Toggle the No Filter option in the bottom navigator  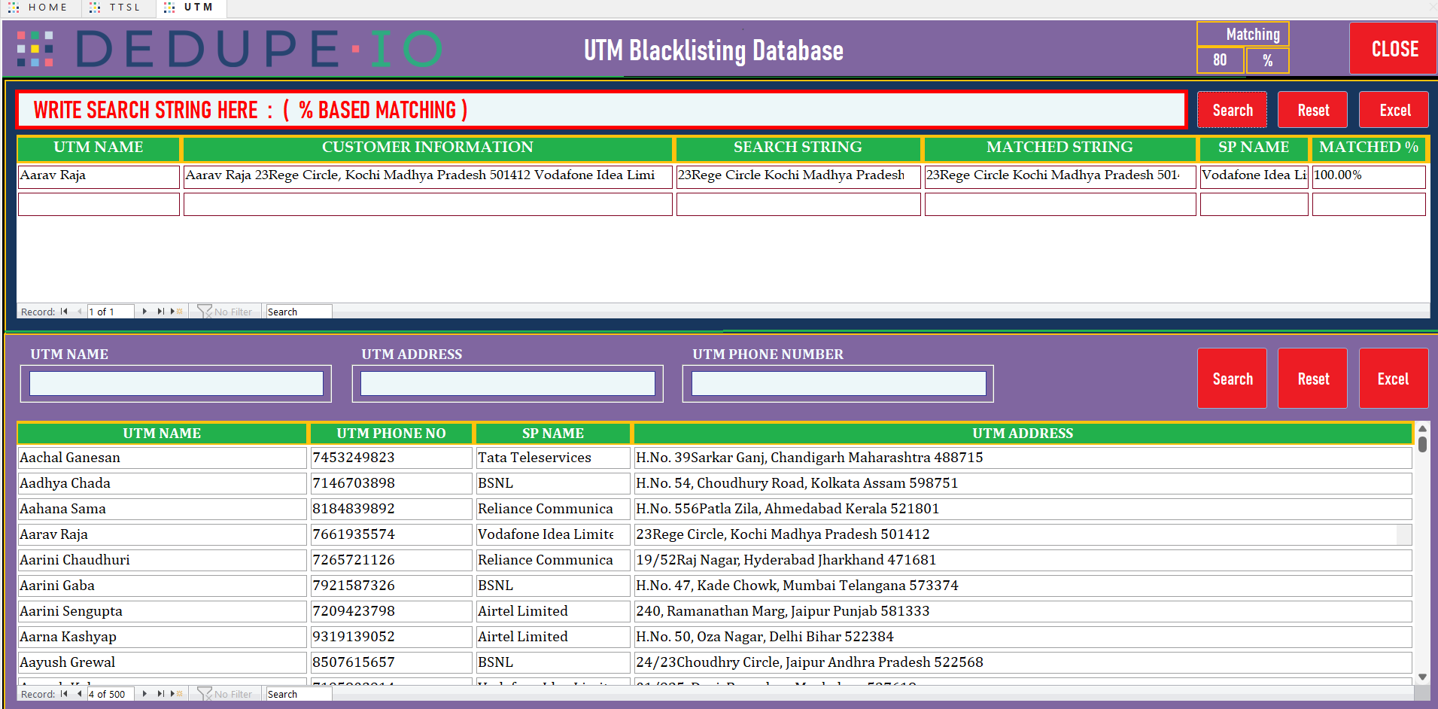[x=226, y=693]
